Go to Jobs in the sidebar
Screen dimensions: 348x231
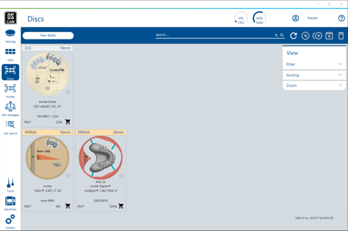tap(10, 53)
